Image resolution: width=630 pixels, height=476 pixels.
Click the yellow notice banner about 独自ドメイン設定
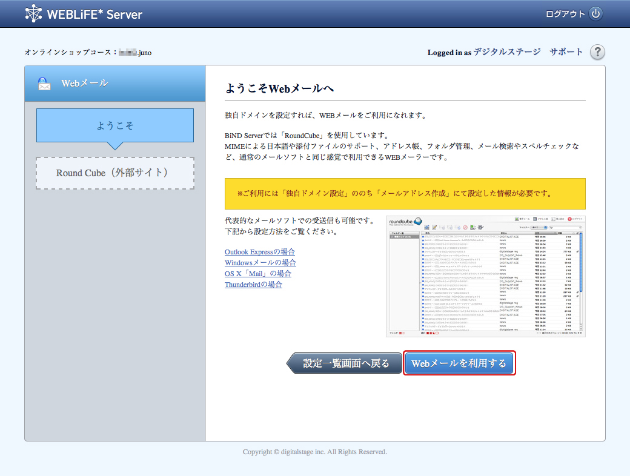(405, 193)
